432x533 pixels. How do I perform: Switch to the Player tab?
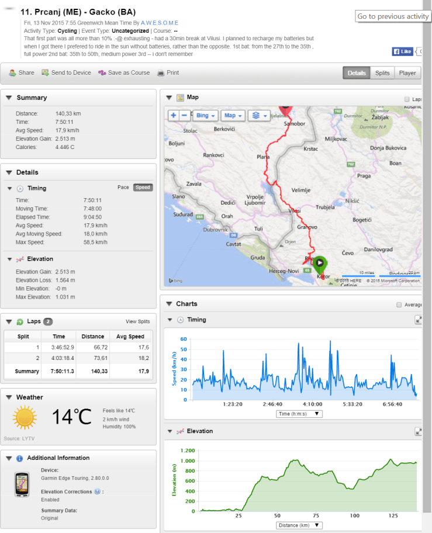click(x=407, y=73)
